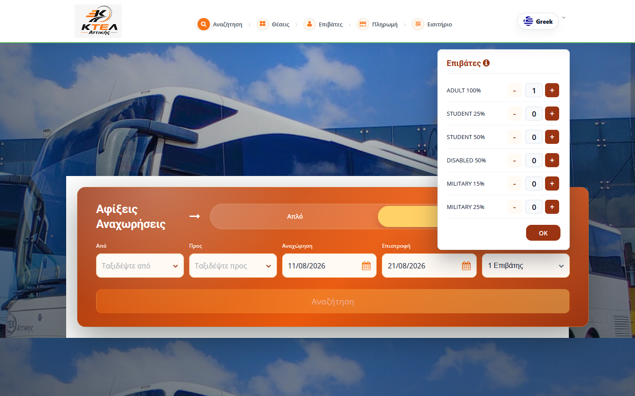Screen dimensions: 635x396
Task: Click the Αφίξεις Αναχωρήσεις heading
Action: 131,216
